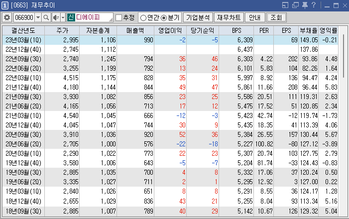Open the 디에이피 stock name combo box

(x=90, y=17)
